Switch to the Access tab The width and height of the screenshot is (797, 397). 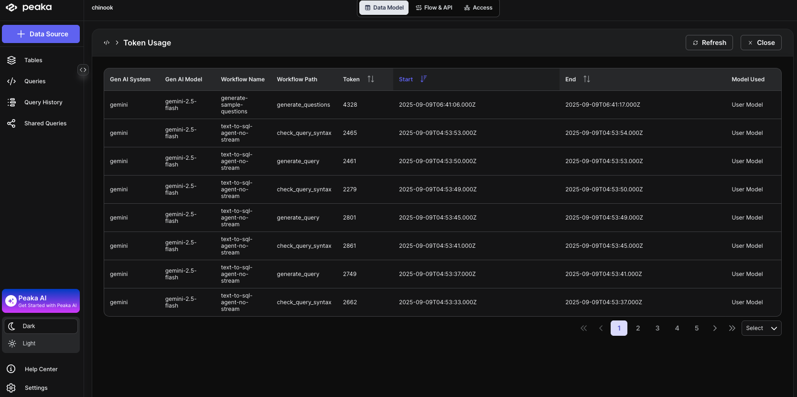coord(478,8)
